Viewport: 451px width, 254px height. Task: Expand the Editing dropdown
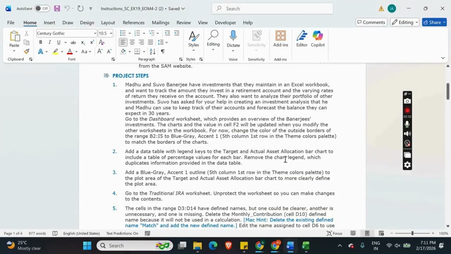coord(213,41)
